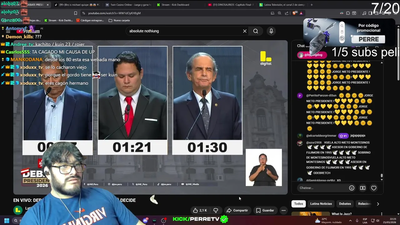Open emoji picker in chat input
The height and width of the screenshot is (225, 400).
tap(352, 188)
